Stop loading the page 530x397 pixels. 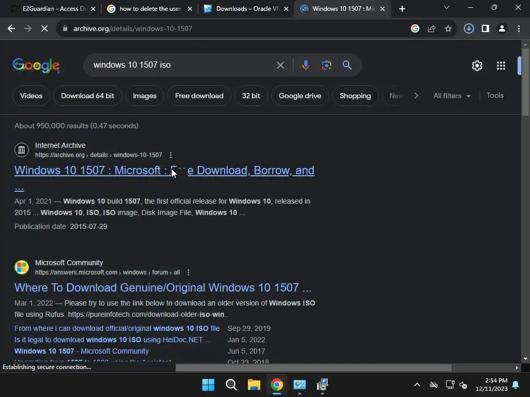45,29
